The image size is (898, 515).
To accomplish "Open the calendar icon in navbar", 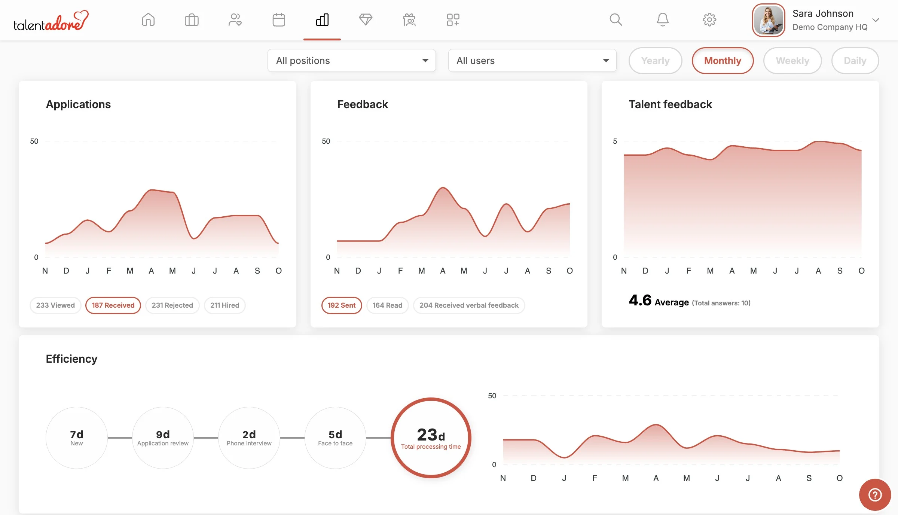I will point(279,19).
